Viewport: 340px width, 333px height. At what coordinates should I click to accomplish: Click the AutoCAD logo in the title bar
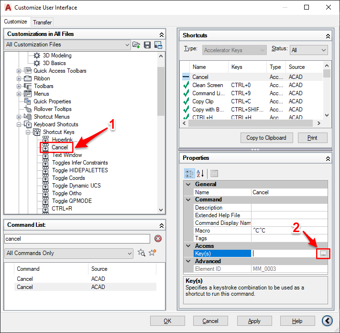click(8, 7)
